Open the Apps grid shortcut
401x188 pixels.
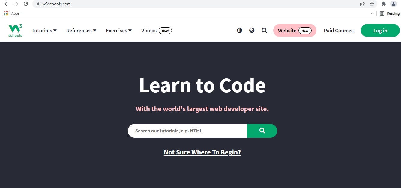[12, 13]
